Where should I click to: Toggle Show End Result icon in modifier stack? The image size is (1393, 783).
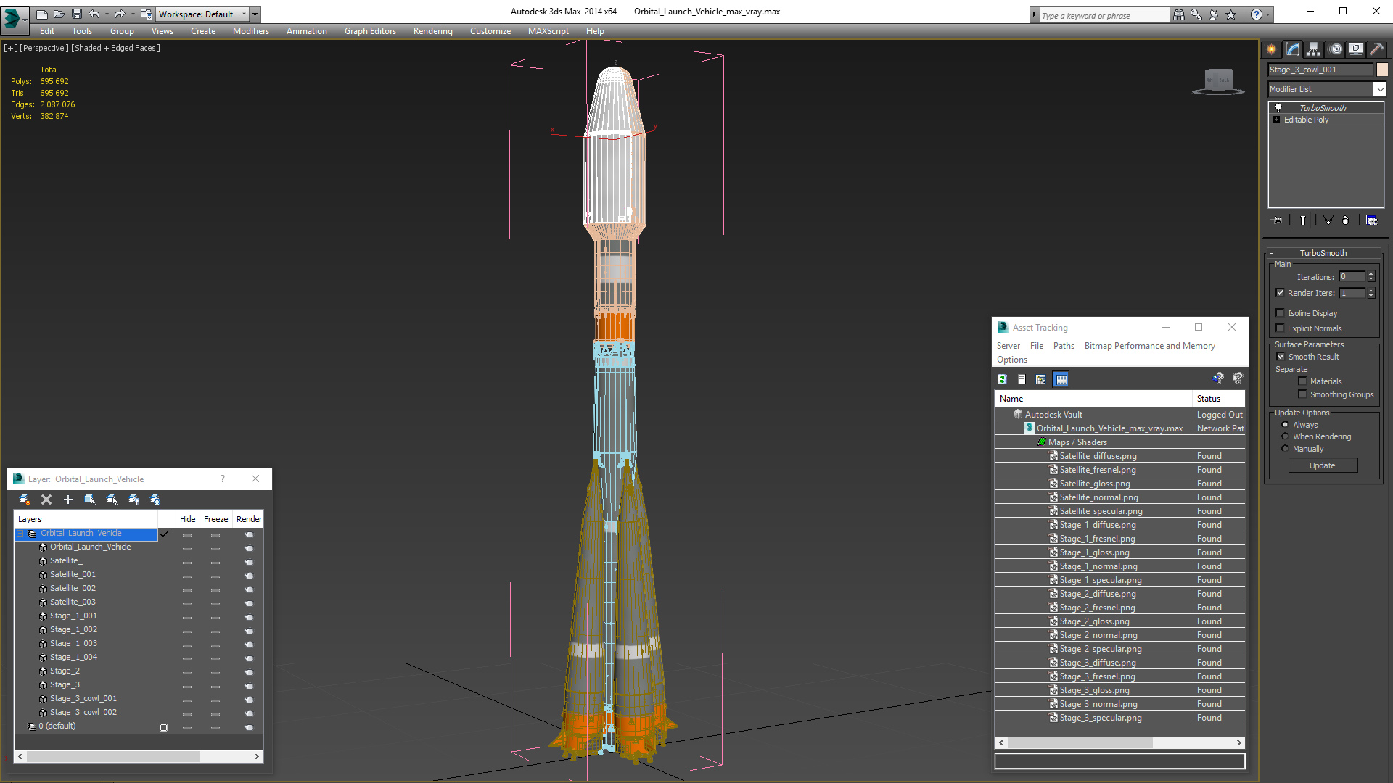tap(1303, 220)
